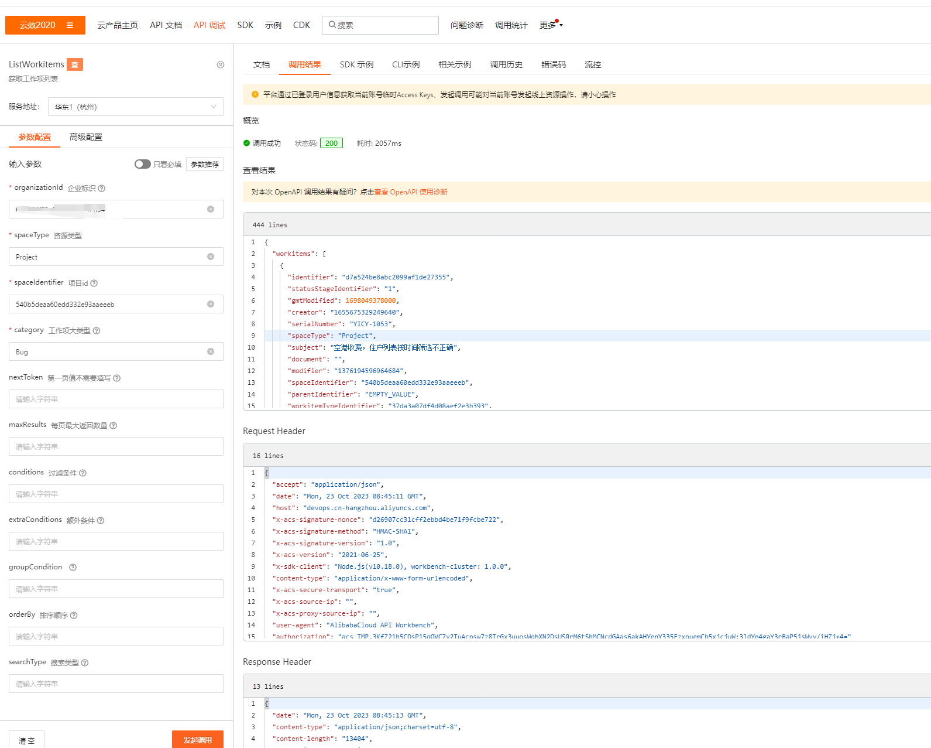The height and width of the screenshot is (748, 931).
Task: Click the 清空 button
Action: [26, 740]
